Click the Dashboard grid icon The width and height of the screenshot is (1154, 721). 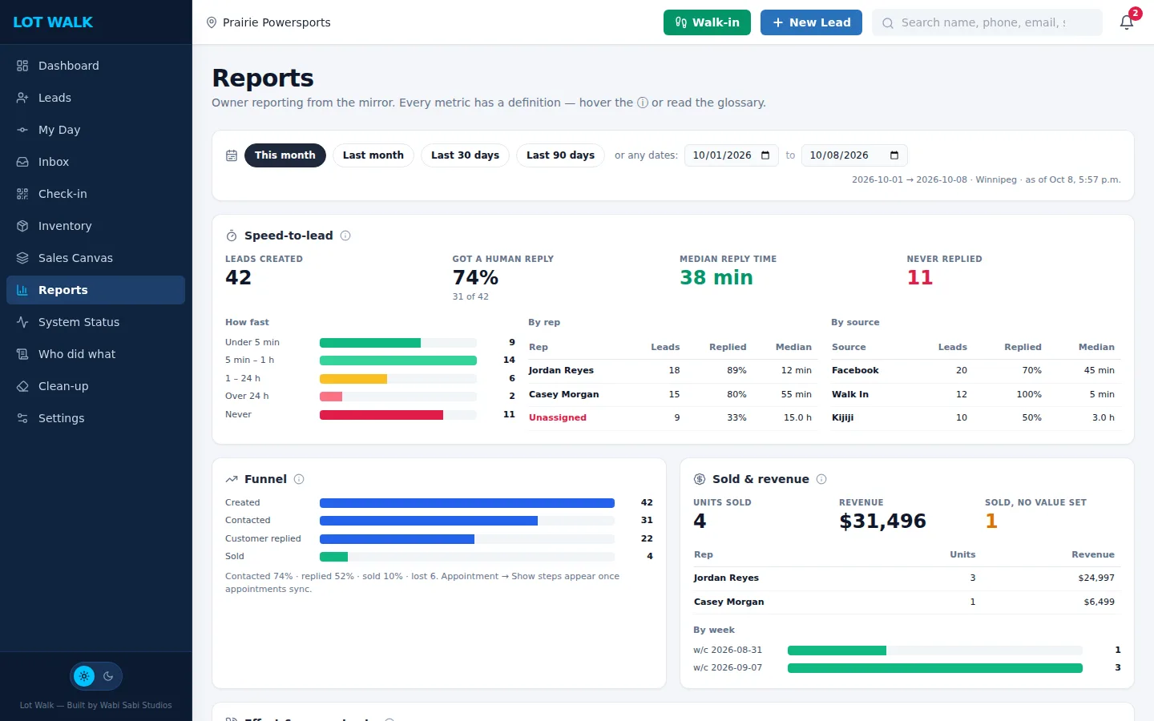tap(22, 66)
